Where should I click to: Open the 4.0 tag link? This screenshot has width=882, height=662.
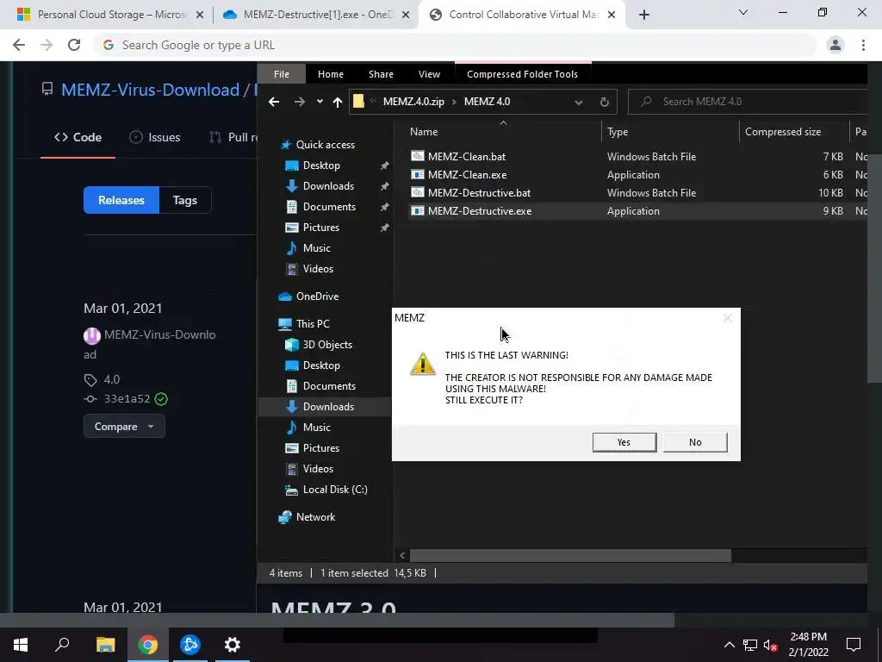112,379
